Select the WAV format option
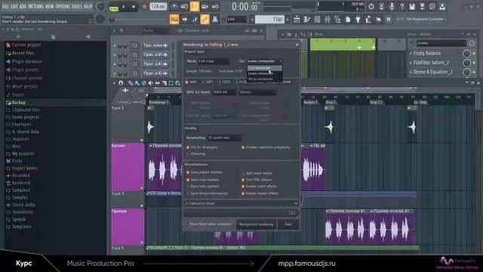 tap(191, 82)
